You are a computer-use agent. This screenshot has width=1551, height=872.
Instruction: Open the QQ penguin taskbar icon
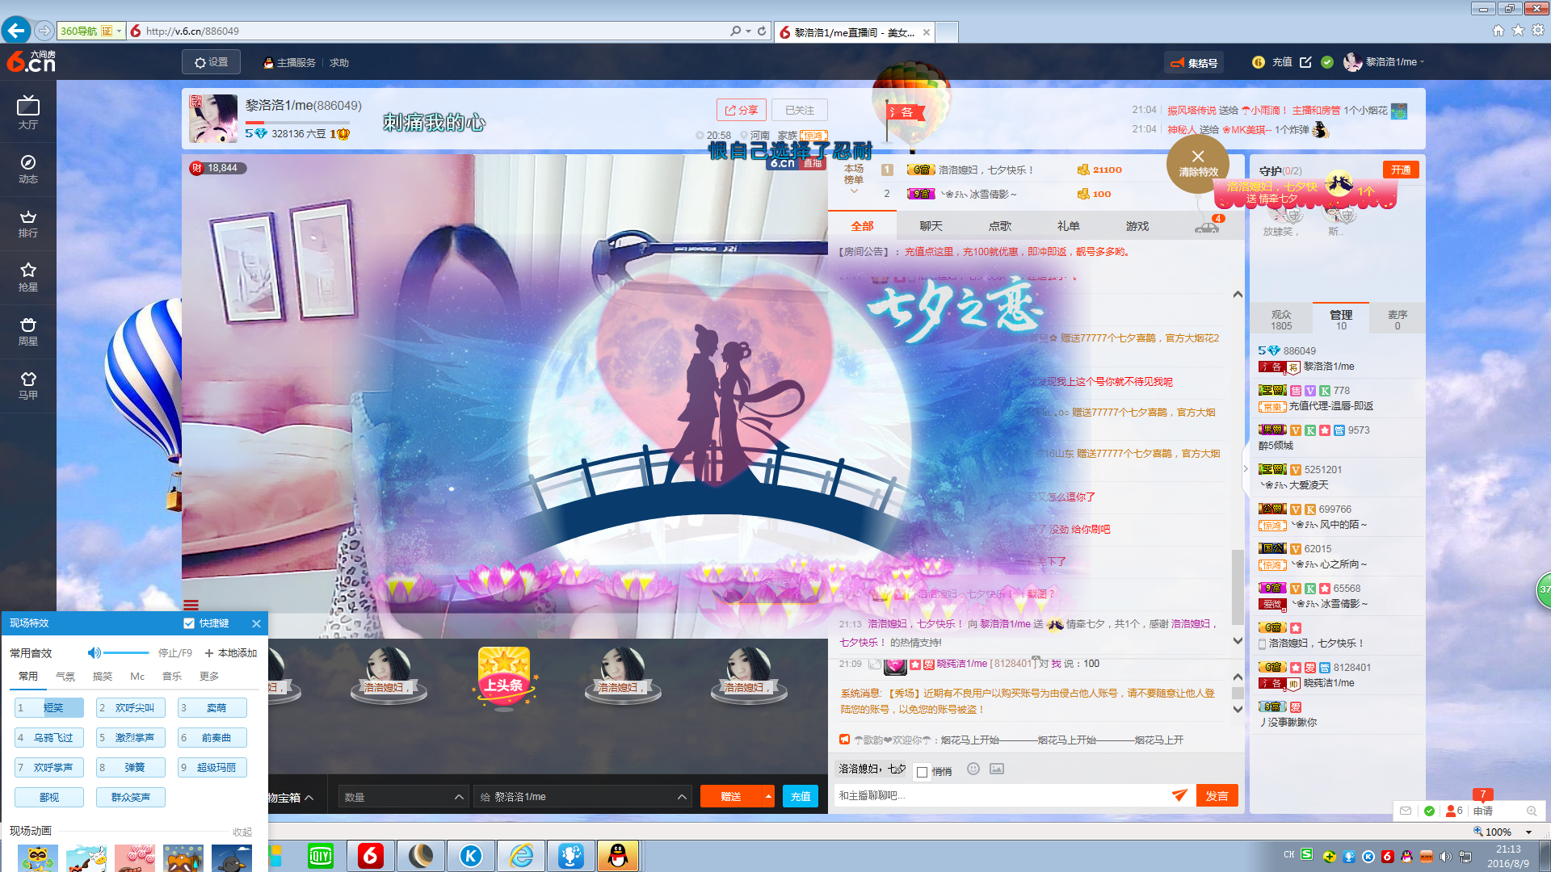618,856
